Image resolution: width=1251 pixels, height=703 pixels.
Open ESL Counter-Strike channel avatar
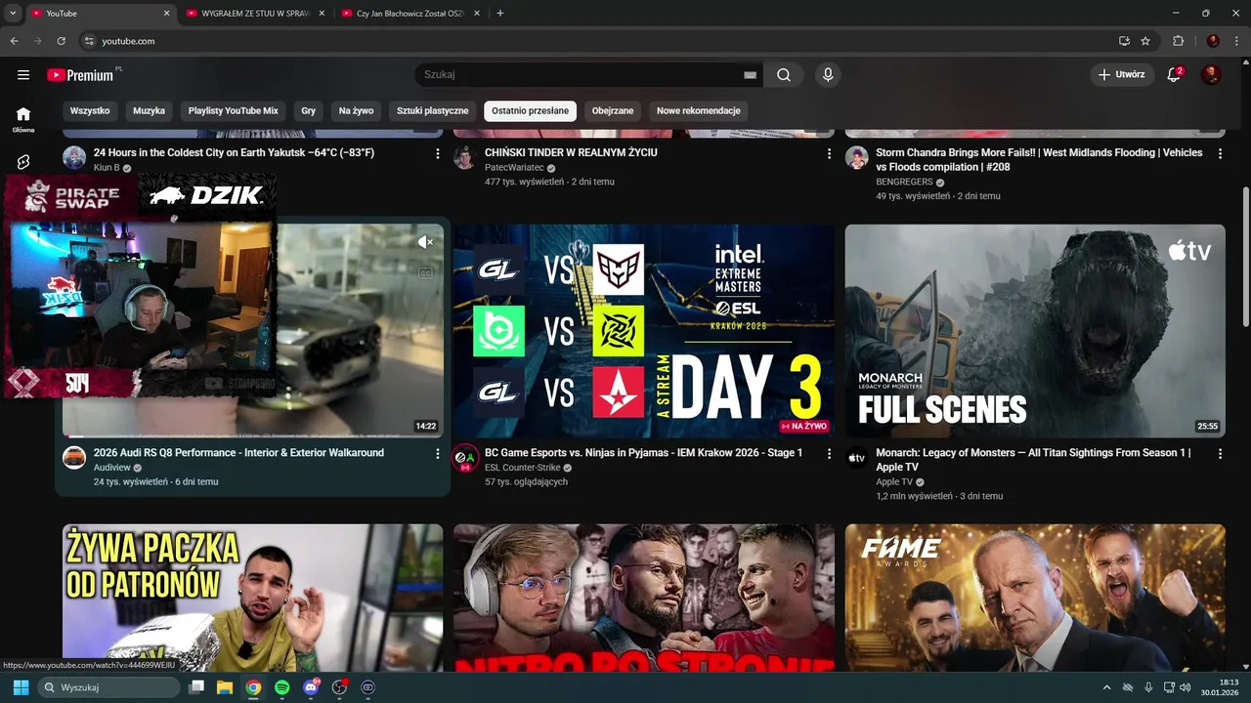465,457
